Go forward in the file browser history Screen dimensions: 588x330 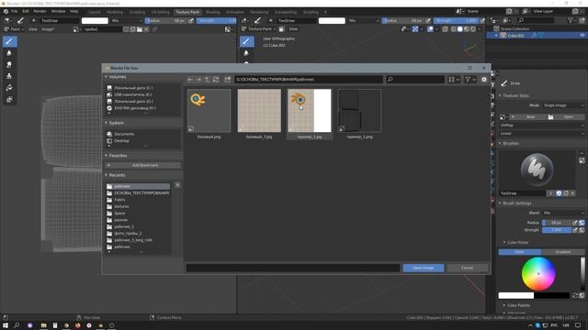[x=198, y=80]
